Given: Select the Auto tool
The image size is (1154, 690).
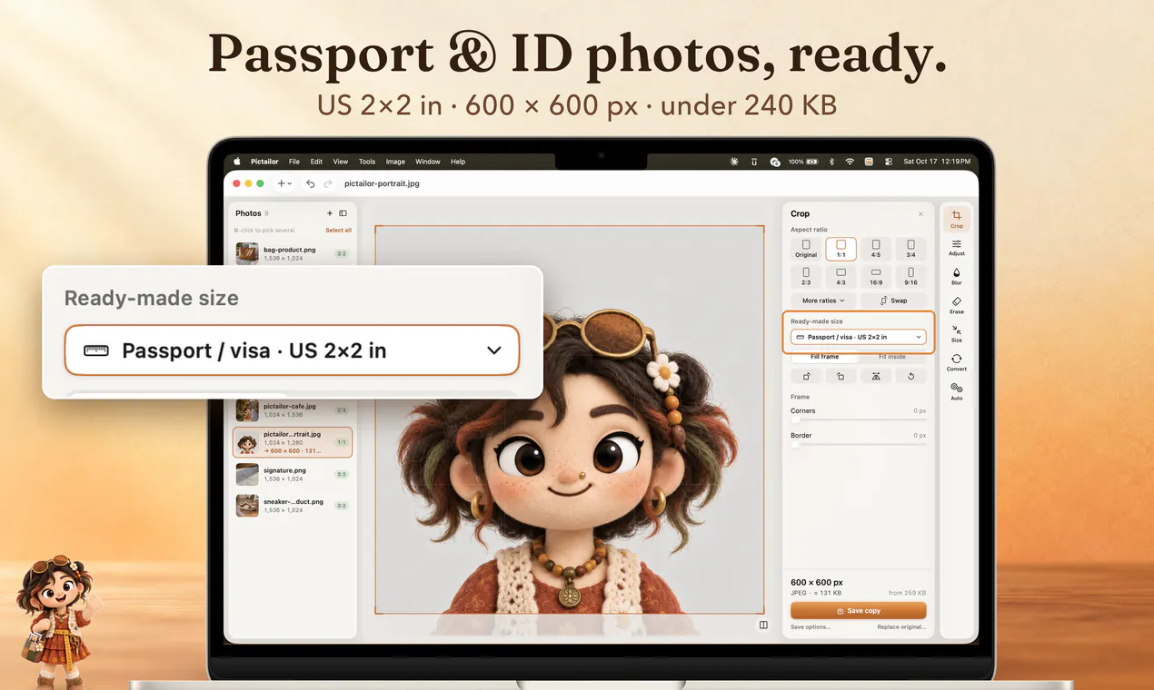Looking at the screenshot, I should [x=956, y=391].
